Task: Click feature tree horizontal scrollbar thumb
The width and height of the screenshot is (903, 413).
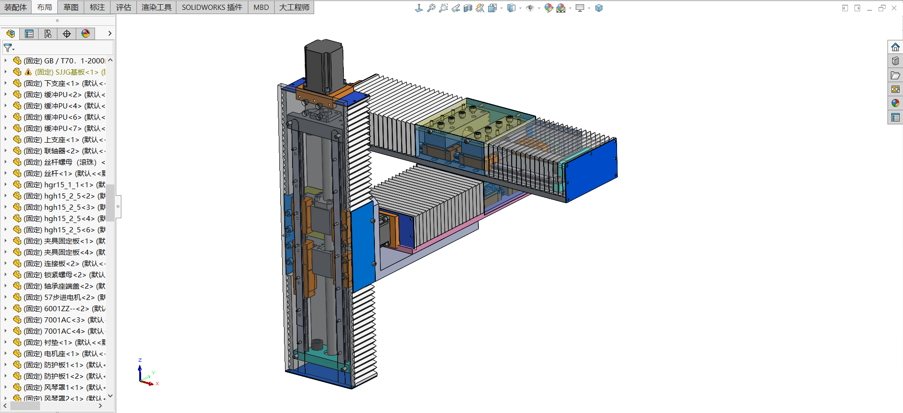Action: point(25,406)
